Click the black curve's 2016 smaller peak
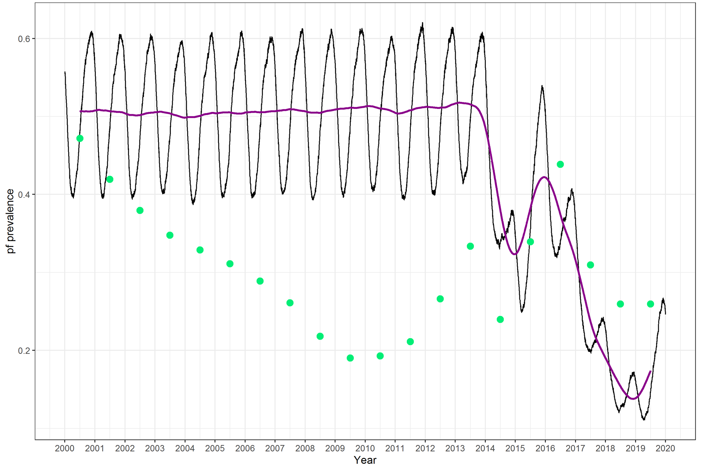This screenshot has height=471, width=701. 541,86
